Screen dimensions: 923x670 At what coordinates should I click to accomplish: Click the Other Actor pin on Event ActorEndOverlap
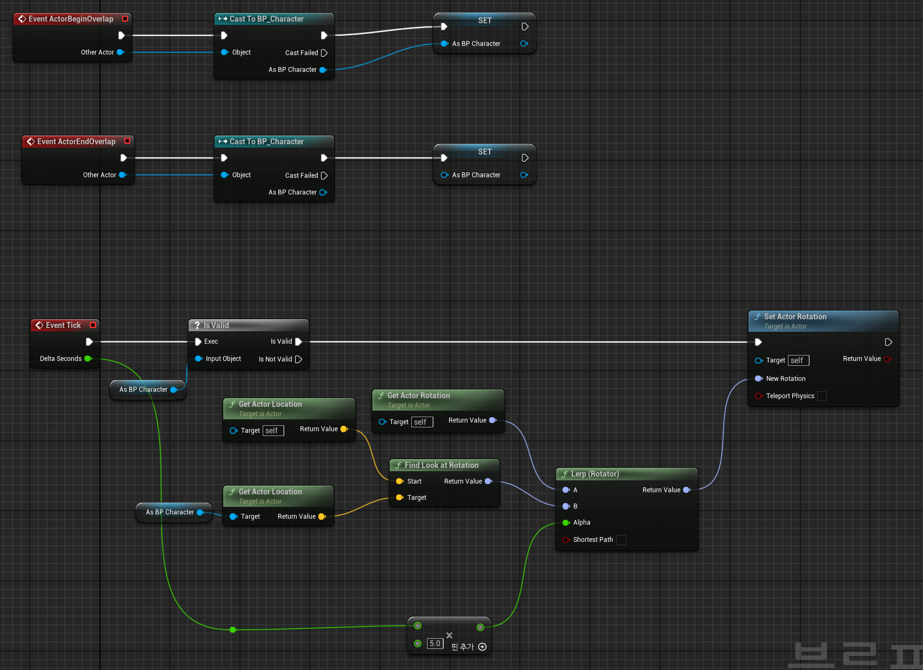pos(123,175)
